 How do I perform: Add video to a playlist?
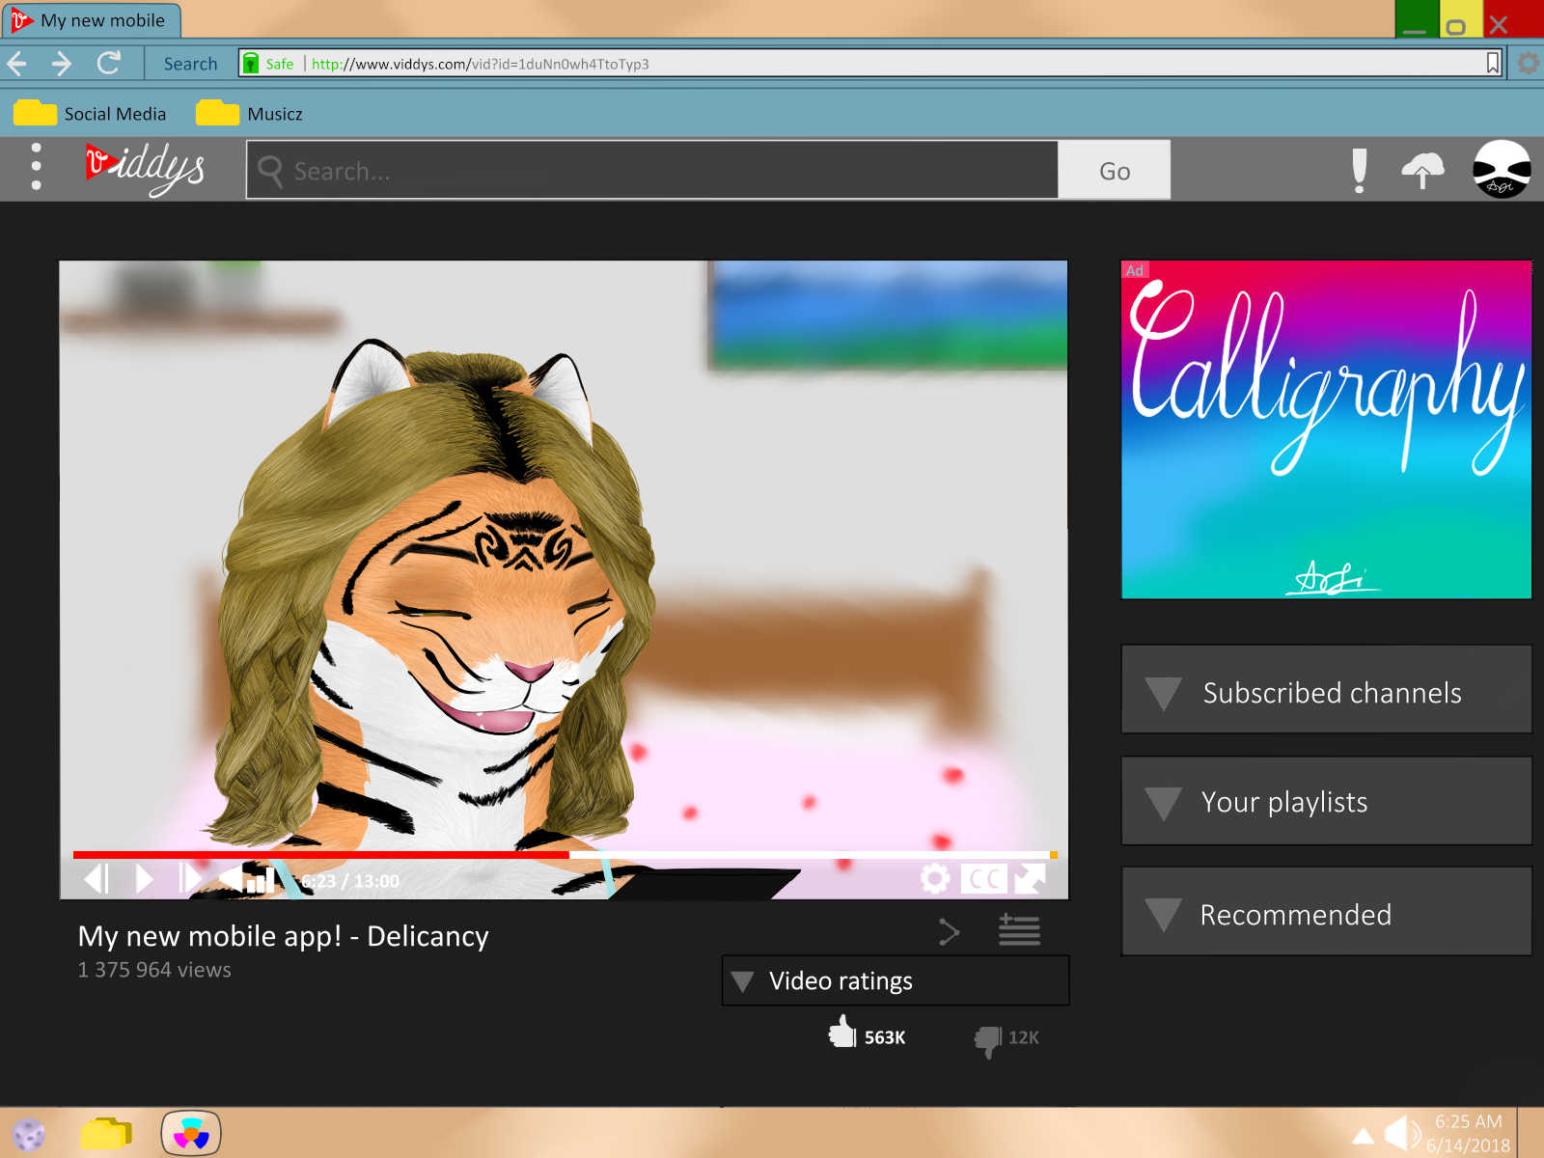tap(1019, 930)
